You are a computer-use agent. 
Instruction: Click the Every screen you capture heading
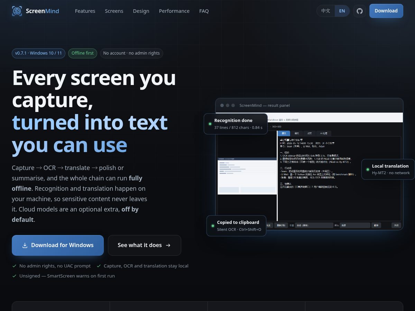click(94, 88)
